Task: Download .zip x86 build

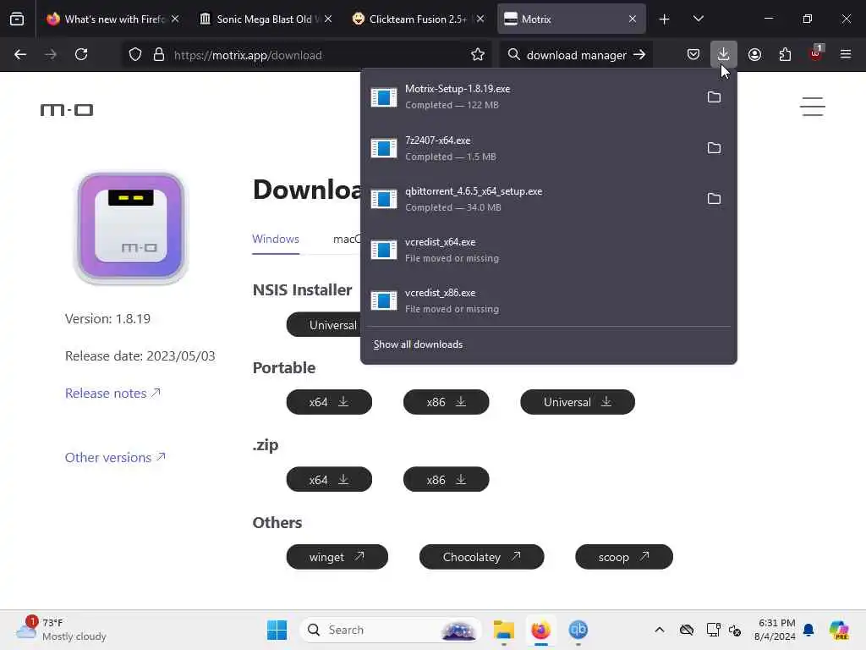Action: click(x=447, y=480)
